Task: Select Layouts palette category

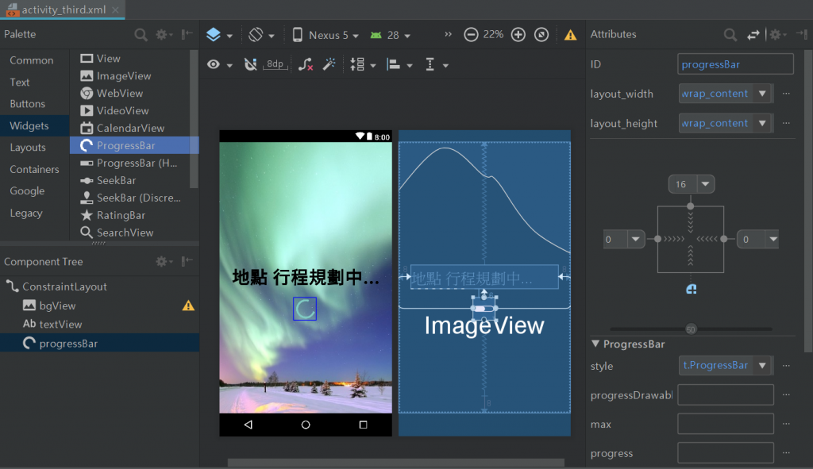Action: [28, 147]
